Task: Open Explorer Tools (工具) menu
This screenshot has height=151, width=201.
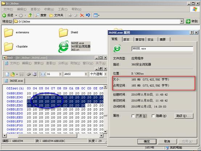Action: click(63, 9)
